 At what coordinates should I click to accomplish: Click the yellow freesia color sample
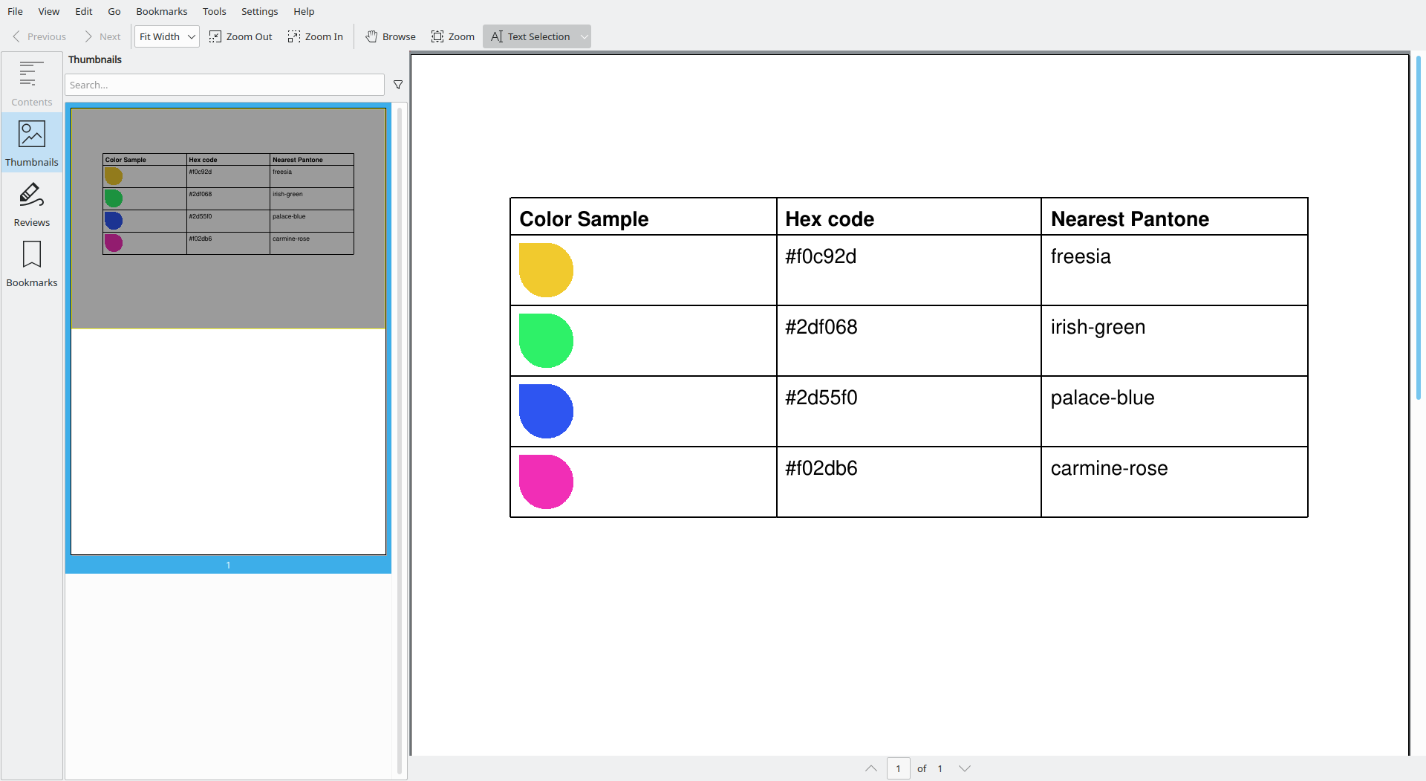point(546,270)
